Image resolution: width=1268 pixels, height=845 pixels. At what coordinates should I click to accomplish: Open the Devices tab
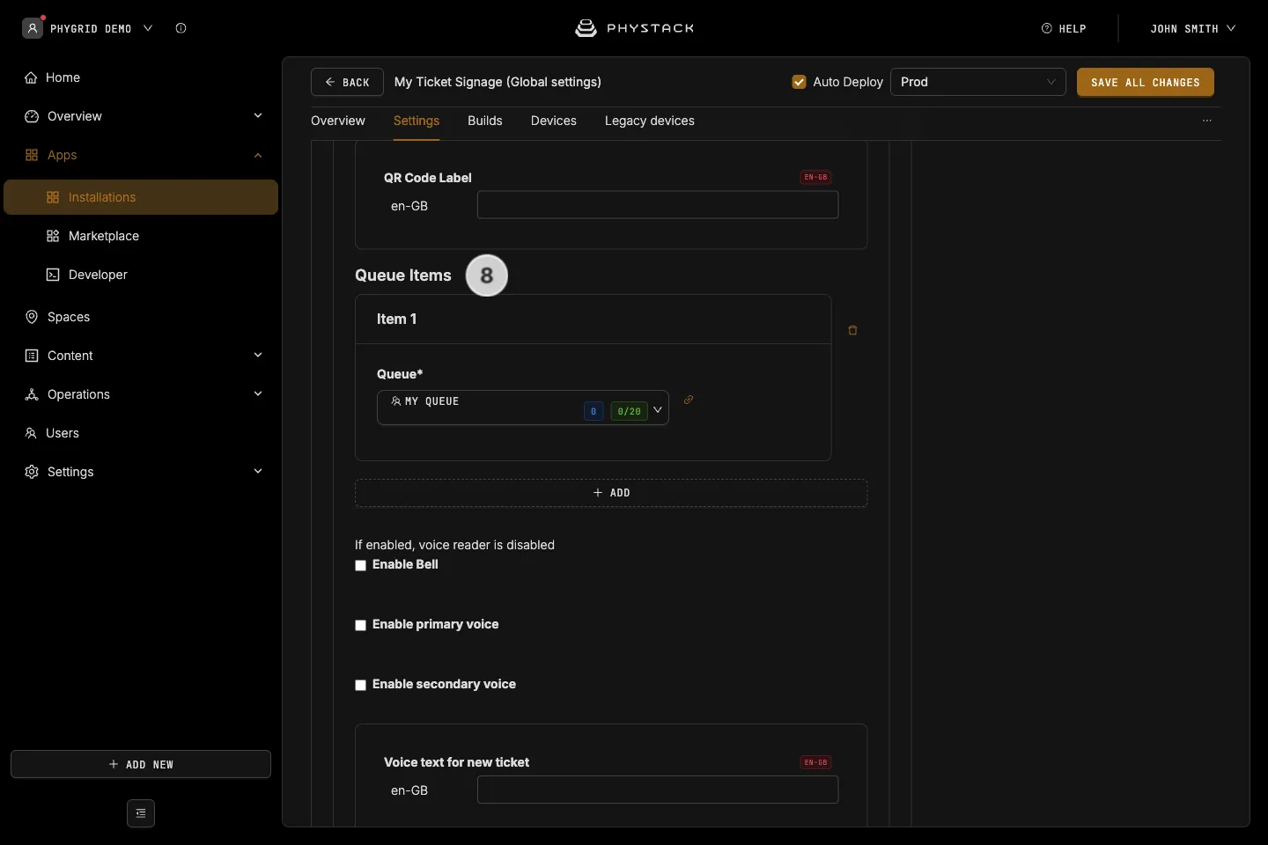click(554, 121)
